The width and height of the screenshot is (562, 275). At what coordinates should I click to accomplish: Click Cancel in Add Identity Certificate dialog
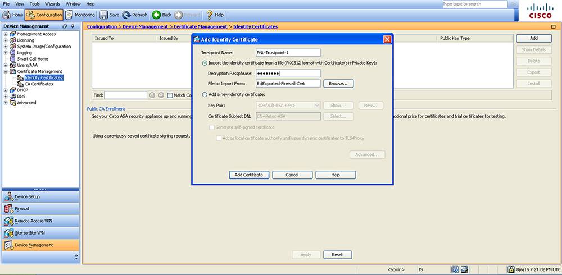[x=292, y=175]
